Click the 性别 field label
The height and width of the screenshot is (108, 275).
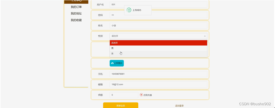point(100,36)
